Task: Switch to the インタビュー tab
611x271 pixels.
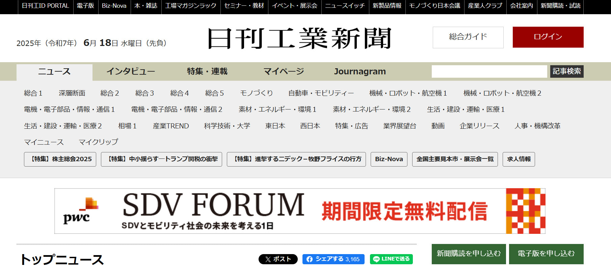Action: 131,71
